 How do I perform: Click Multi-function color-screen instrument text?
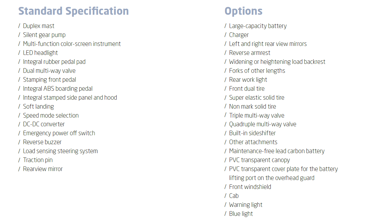(72, 44)
